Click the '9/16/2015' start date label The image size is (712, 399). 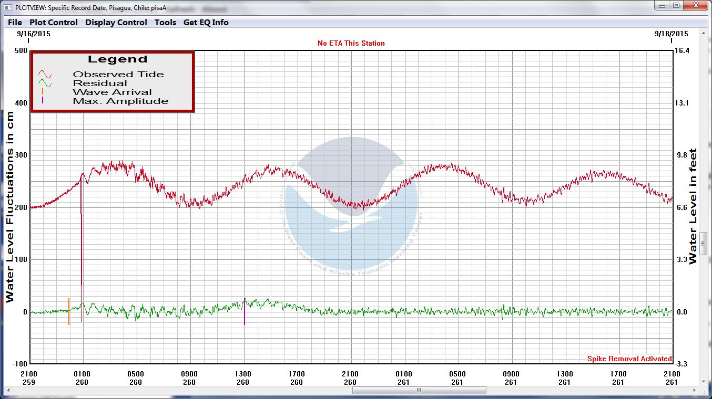(x=34, y=33)
